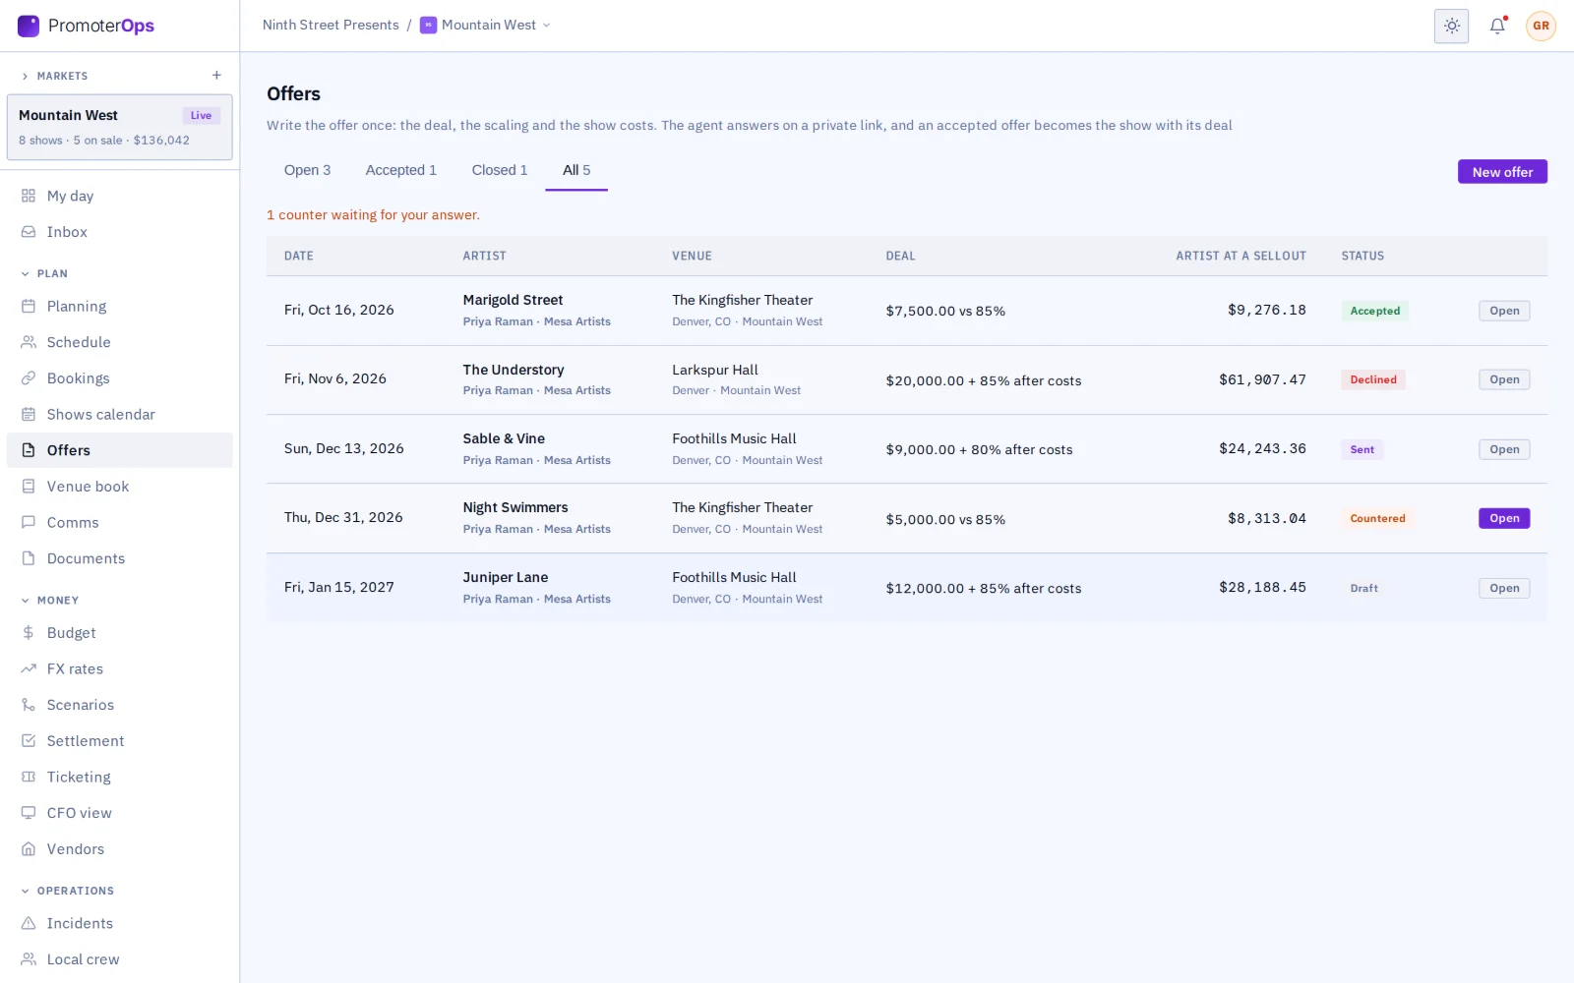Open the CFO view
This screenshot has height=983, width=1574.
tap(119, 813)
